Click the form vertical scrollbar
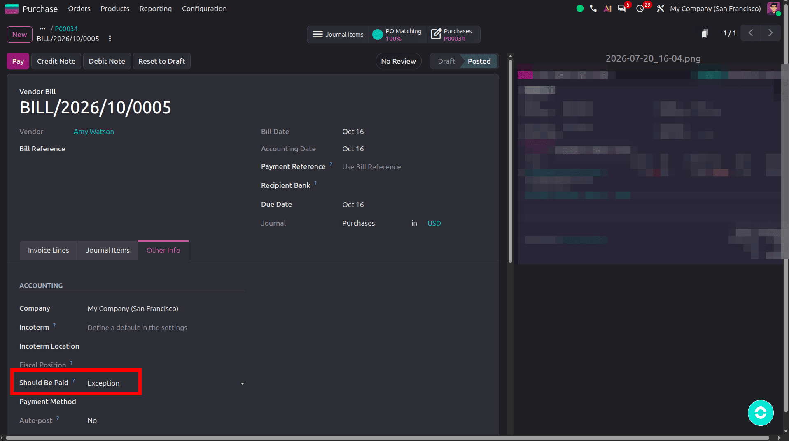Screen dimensions: 789x441 click(510, 161)
